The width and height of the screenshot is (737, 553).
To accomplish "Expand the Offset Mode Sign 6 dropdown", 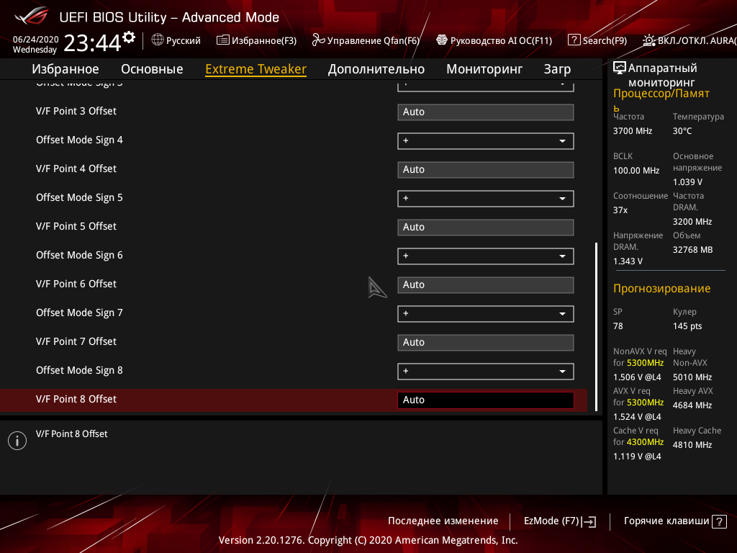I will point(486,256).
